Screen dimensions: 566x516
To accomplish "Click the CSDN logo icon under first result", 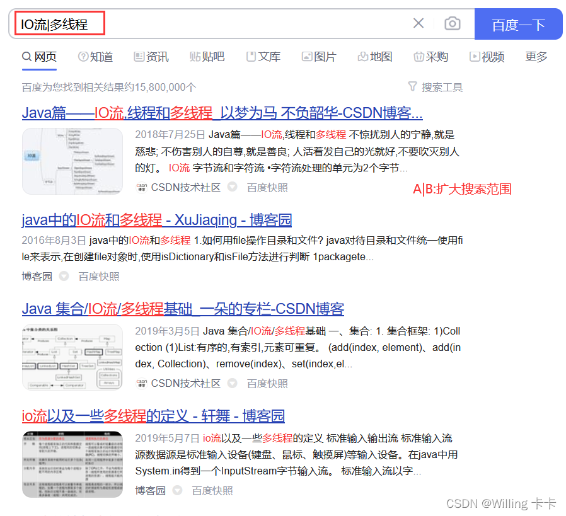I will [x=141, y=188].
